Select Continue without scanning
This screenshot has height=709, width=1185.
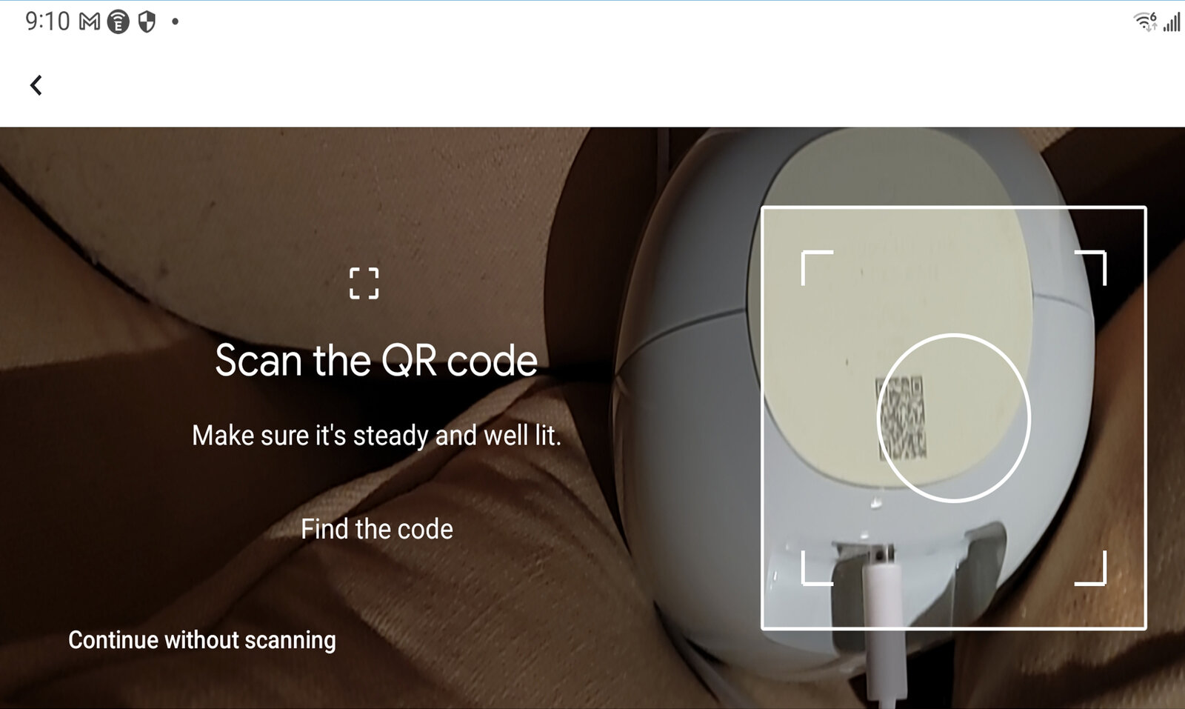click(x=202, y=639)
